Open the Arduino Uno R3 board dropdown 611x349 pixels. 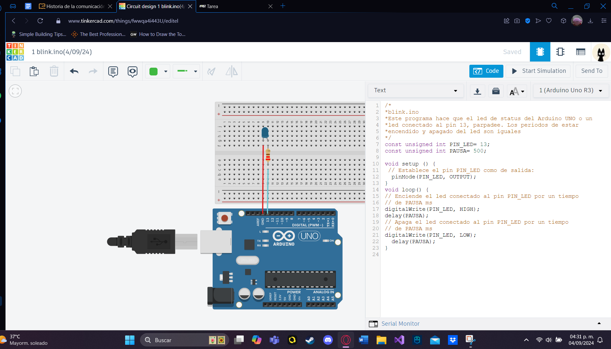[570, 90]
